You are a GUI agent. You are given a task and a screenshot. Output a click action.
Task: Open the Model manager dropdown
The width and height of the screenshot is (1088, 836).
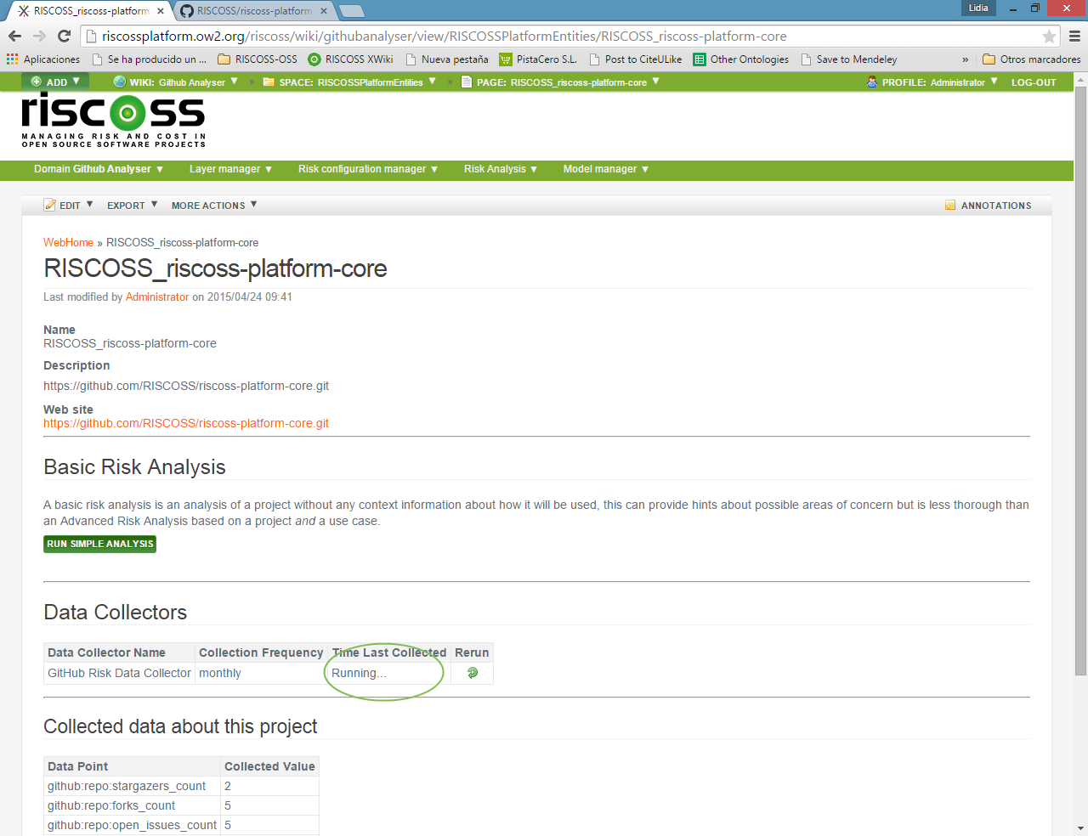[x=605, y=169]
